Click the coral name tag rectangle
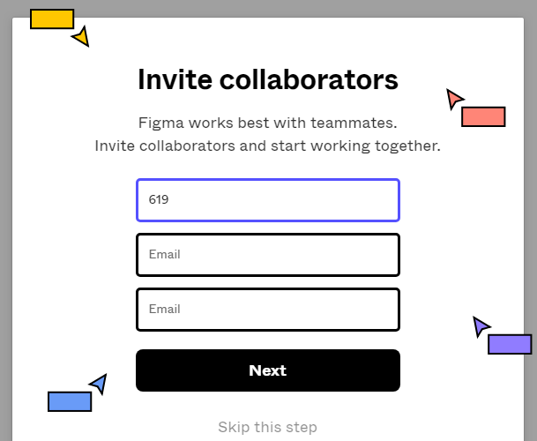 482,116
